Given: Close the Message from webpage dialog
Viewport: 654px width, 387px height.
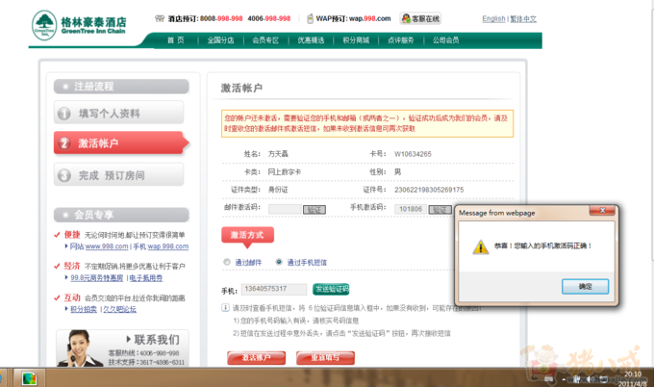Looking at the screenshot, I should click(602, 211).
